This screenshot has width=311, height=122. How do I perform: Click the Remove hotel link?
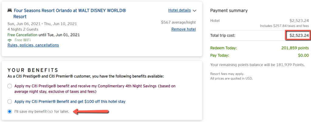(x=183, y=29)
